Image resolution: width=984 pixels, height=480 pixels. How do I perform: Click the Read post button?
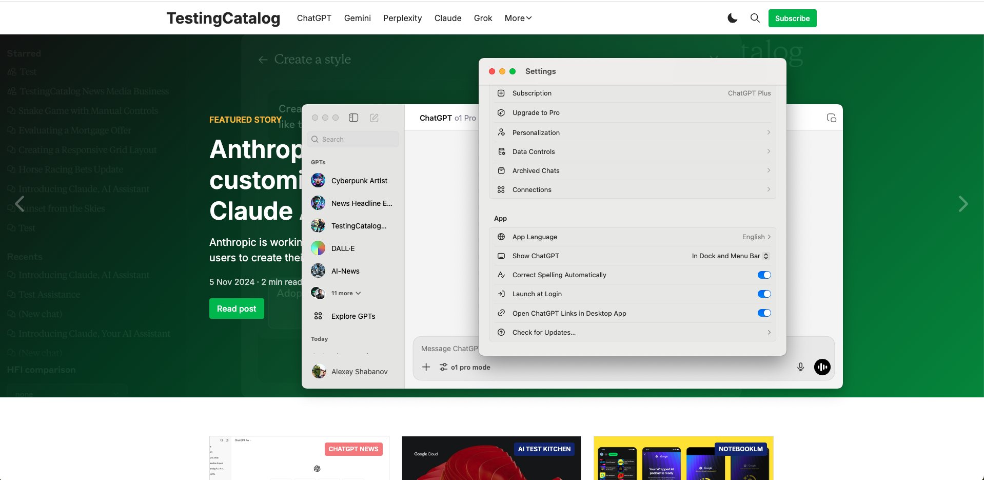click(x=237, y=309)
